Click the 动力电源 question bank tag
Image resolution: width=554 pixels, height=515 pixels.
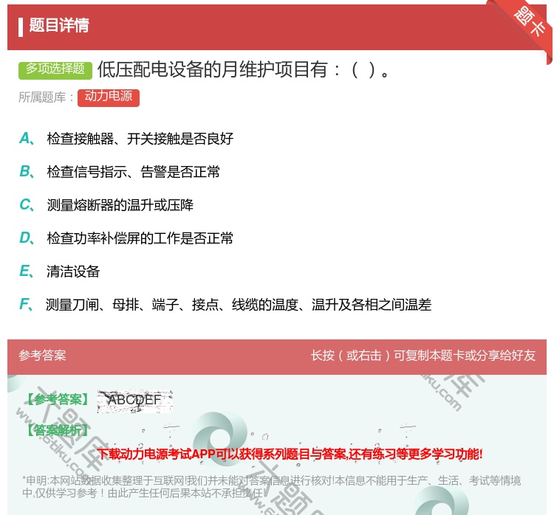[109, 97]
